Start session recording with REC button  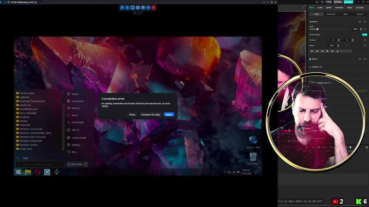(x=148, y=8)
